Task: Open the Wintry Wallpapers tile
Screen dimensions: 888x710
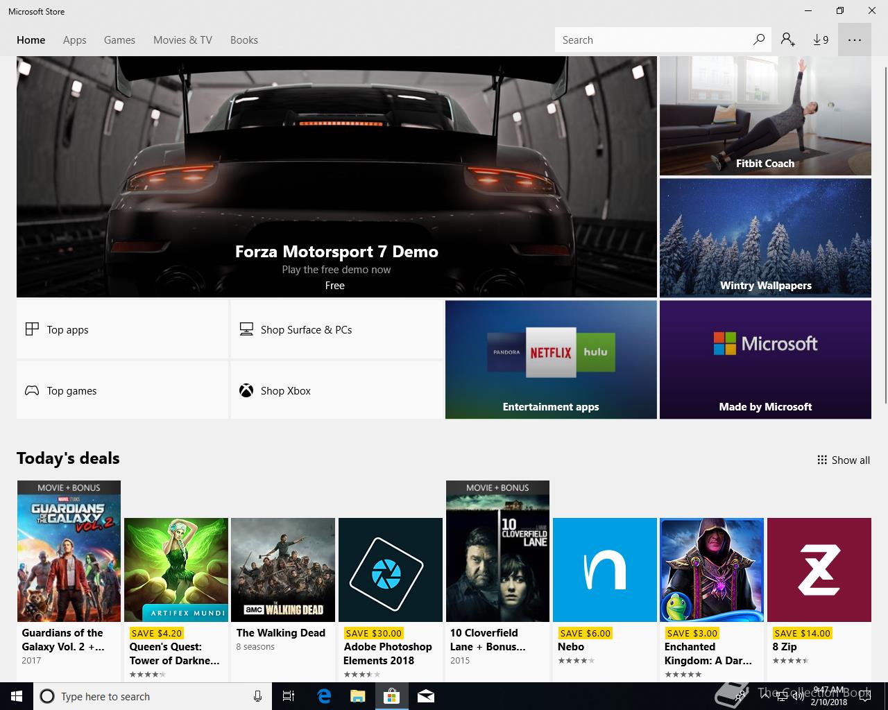Action: point(765,238)
